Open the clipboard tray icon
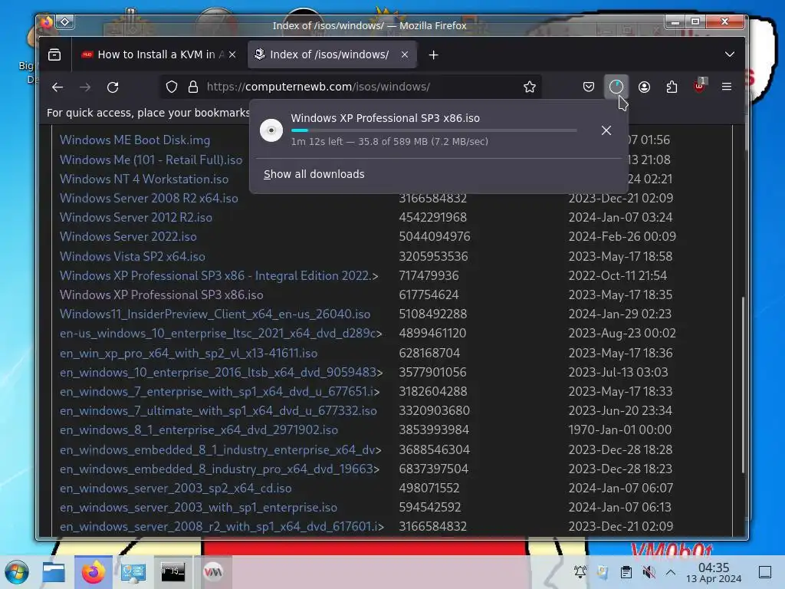This screenshot has height=589, width=785. (626, 572)
